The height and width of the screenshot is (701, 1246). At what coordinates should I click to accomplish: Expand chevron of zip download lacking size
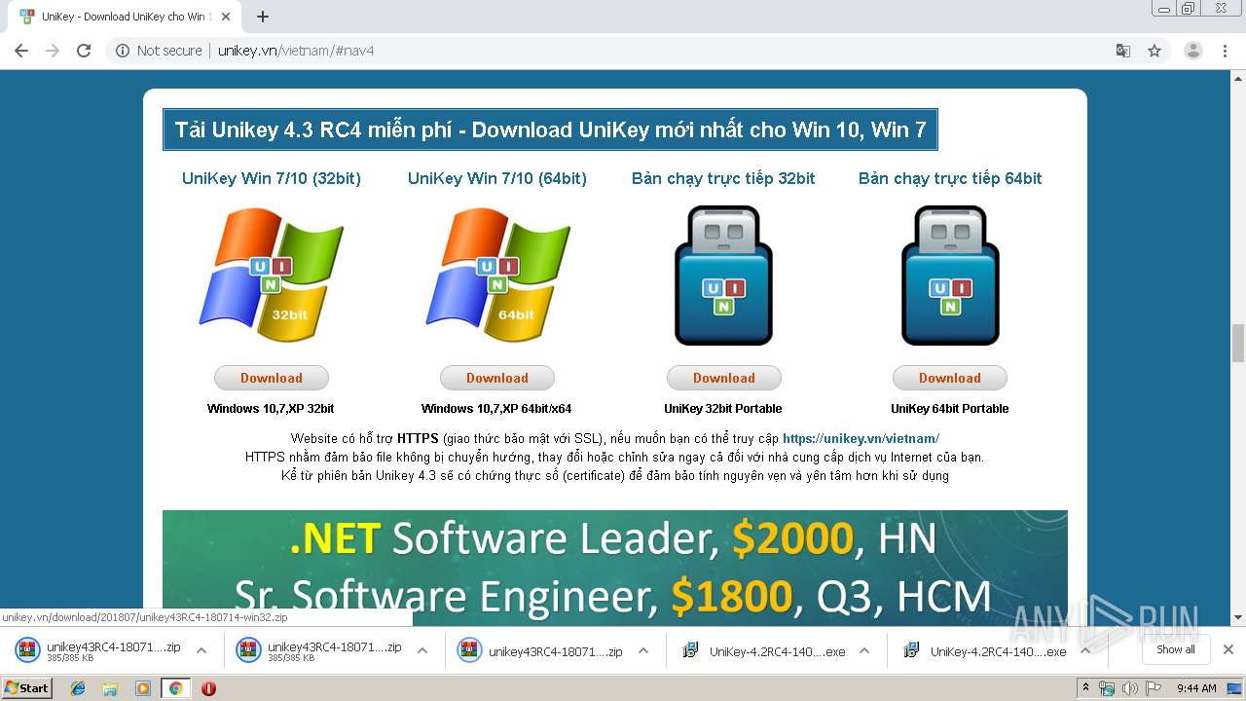(x=643, y=651)
